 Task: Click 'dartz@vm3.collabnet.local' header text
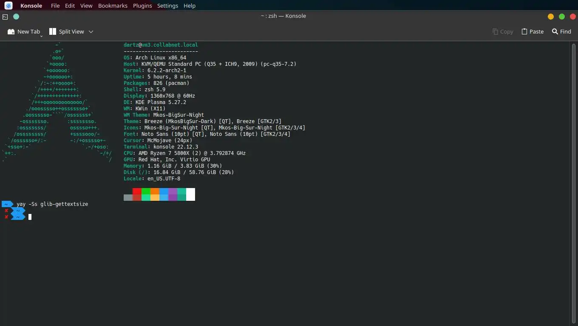coord(161,45)
